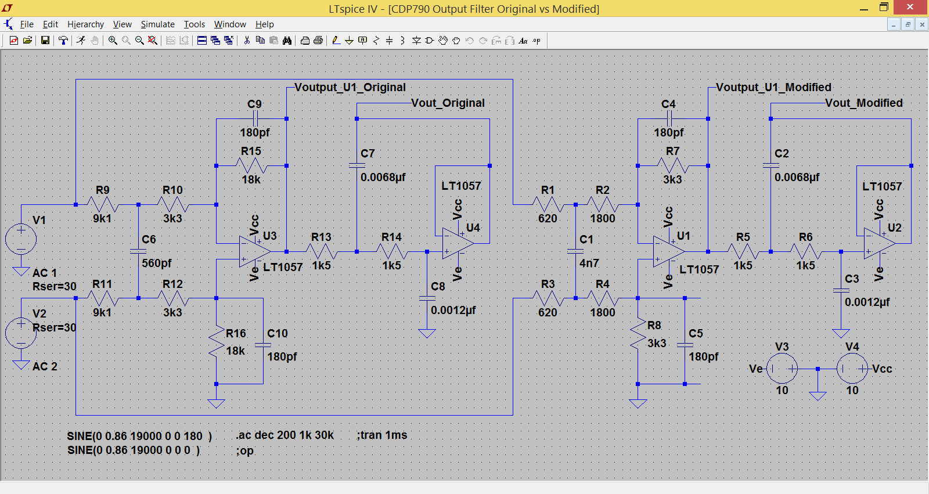Select the Label Net tool
Viewport: 929px width, 494px height.
[363, 41]
